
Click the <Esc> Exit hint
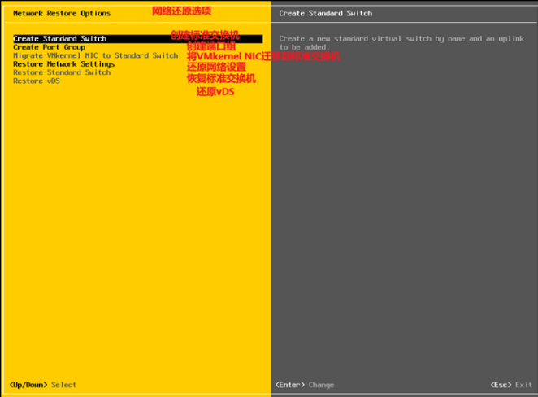click(511, 385)
